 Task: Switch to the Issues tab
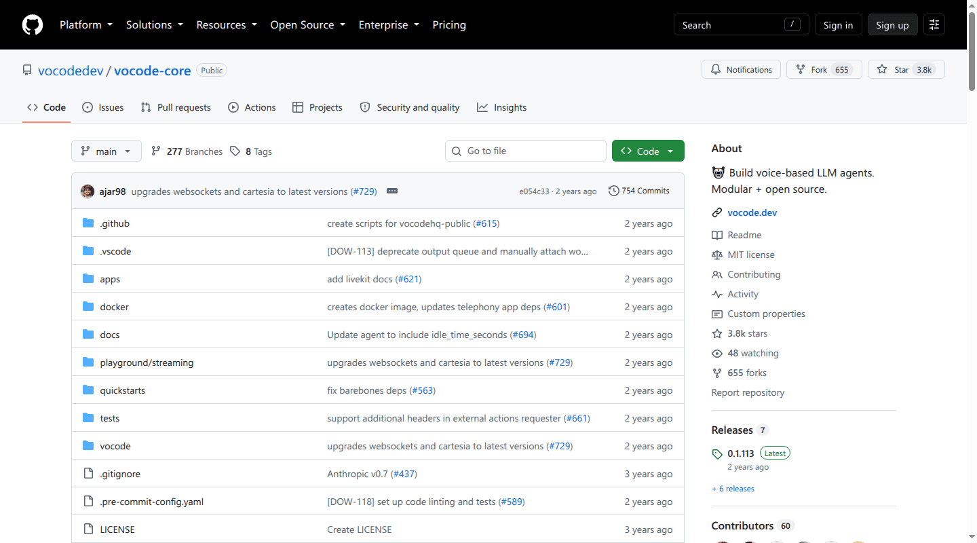103,107
